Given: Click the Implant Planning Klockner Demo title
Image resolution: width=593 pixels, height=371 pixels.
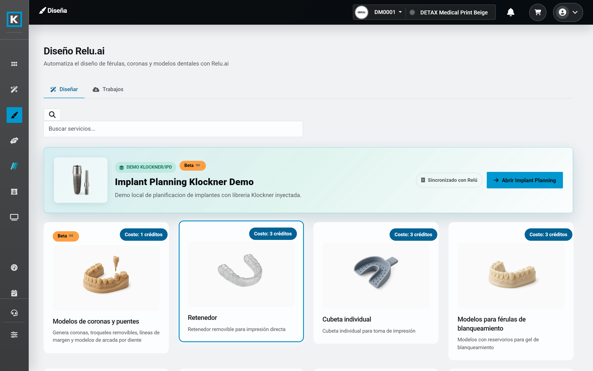Looking at the screenshot, I should 184,182.
